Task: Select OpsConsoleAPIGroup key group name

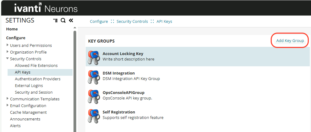Action: (124, 93)
